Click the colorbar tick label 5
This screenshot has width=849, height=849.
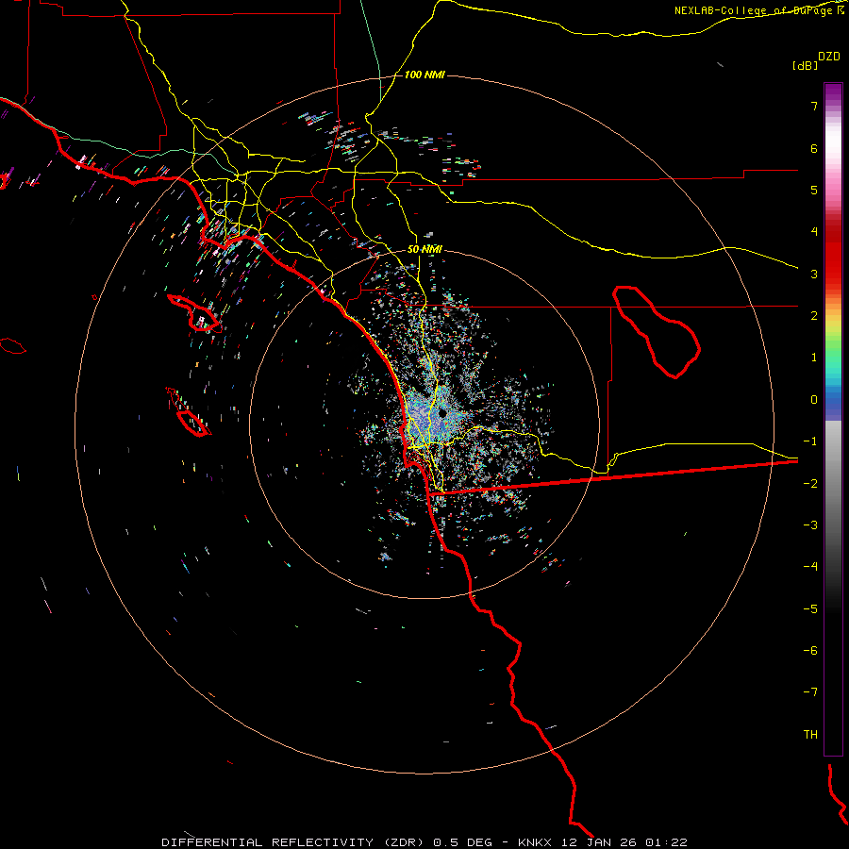(x=814, y=190)
